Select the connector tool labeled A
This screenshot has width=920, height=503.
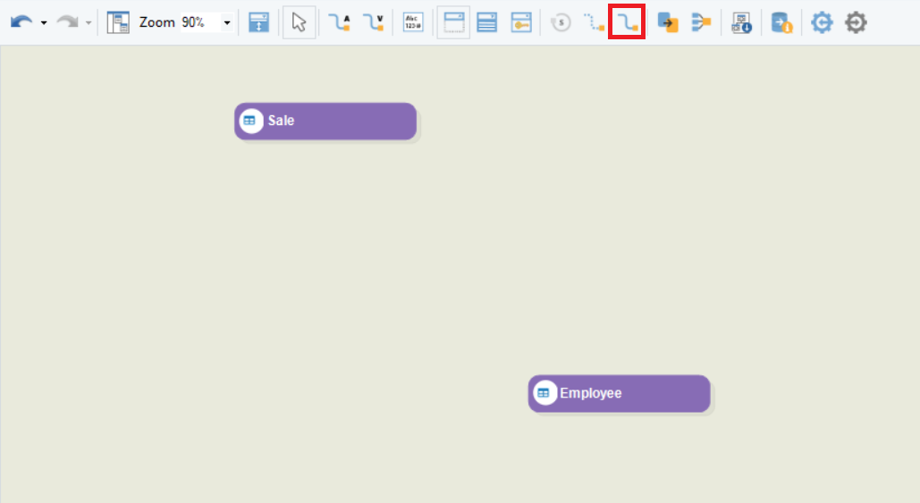[x=339, y=22]
